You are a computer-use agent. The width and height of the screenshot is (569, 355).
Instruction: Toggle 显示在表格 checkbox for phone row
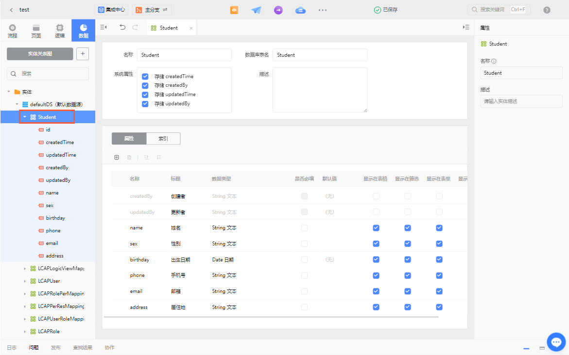tap(376, 275)
